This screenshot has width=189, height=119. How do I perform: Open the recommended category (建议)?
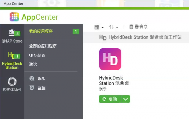33,64
